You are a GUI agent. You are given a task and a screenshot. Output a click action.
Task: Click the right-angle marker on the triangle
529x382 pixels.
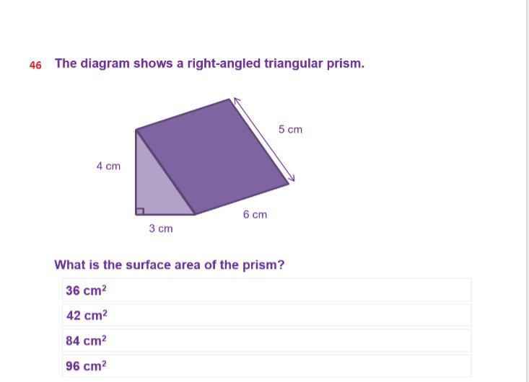click(140, 211)
